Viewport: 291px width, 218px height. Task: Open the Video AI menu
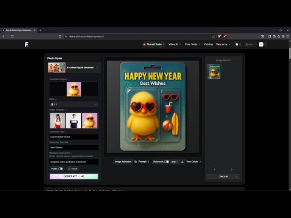pyautogui.click(x=175, y=44)
